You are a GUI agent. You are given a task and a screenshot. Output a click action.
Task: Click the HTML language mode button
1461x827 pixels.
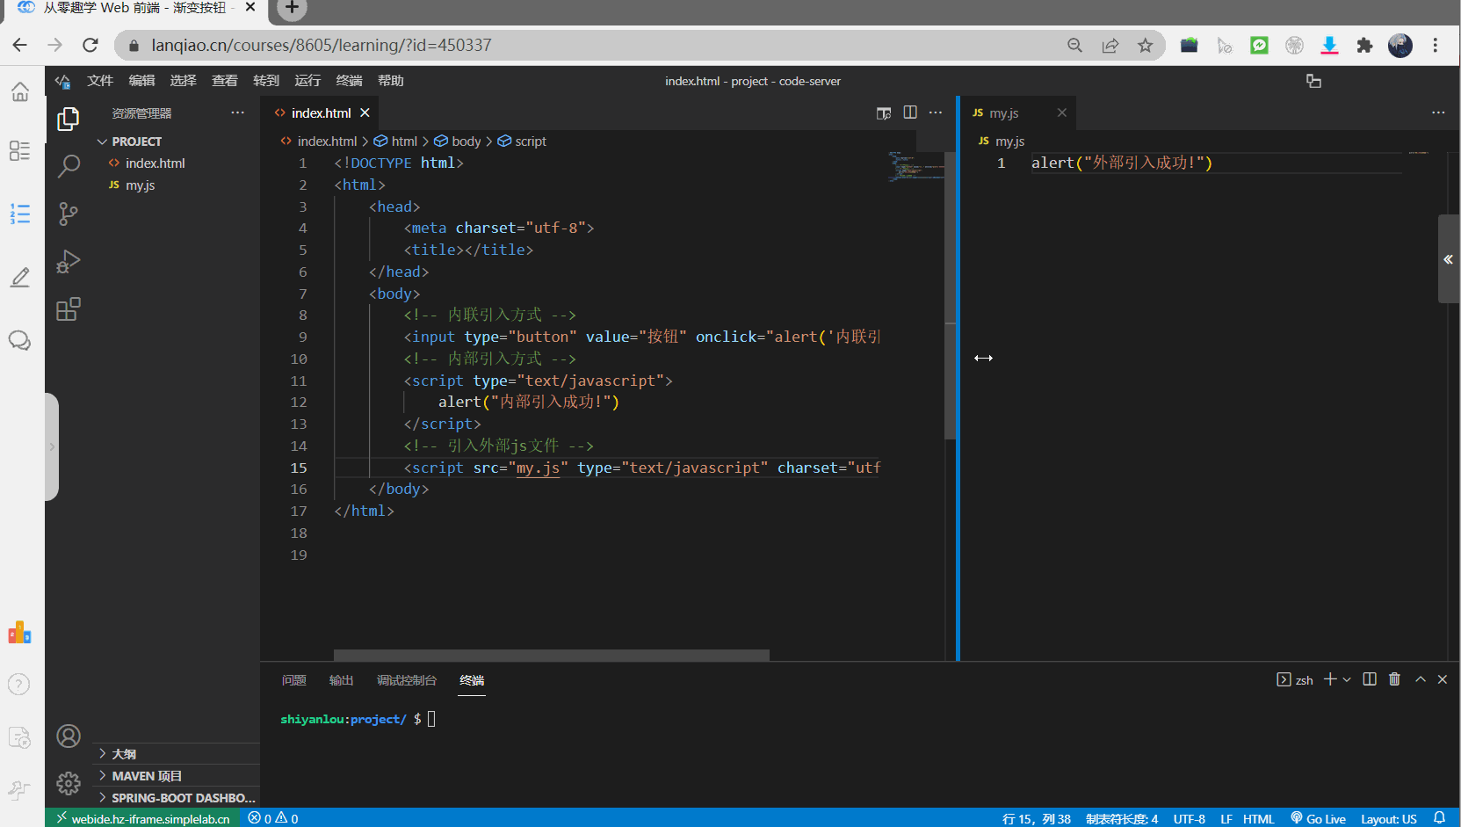[1258, 818]
